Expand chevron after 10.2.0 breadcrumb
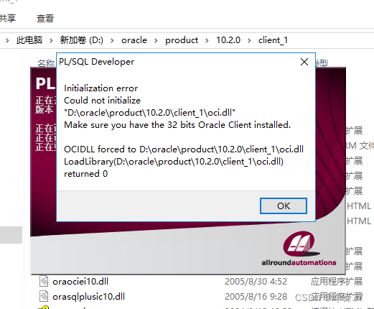Screen dimensions: 374x309 (249, 40)
